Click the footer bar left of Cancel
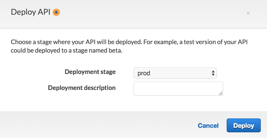 coord(99,125)
